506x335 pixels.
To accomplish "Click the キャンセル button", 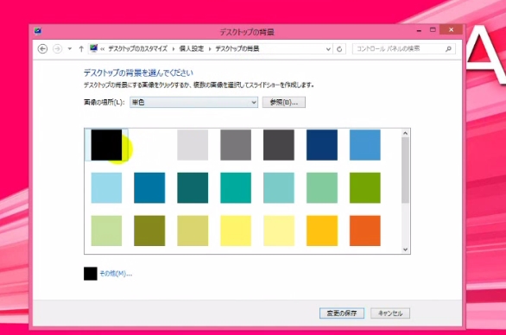I will [x=390, y=313].
